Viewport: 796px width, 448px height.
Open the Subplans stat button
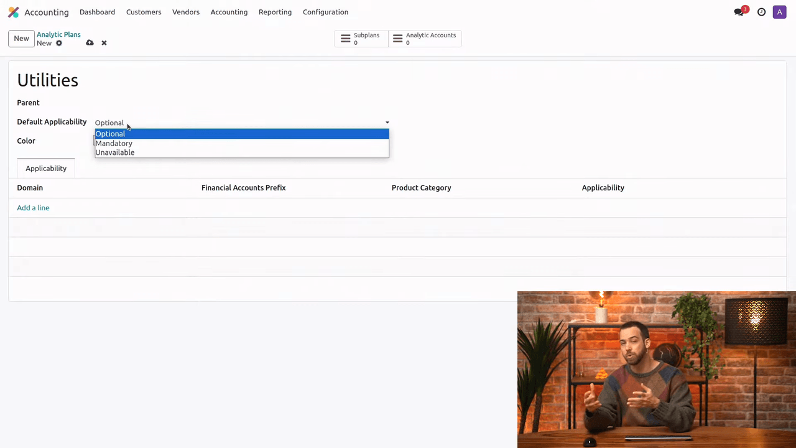(361, 39)
